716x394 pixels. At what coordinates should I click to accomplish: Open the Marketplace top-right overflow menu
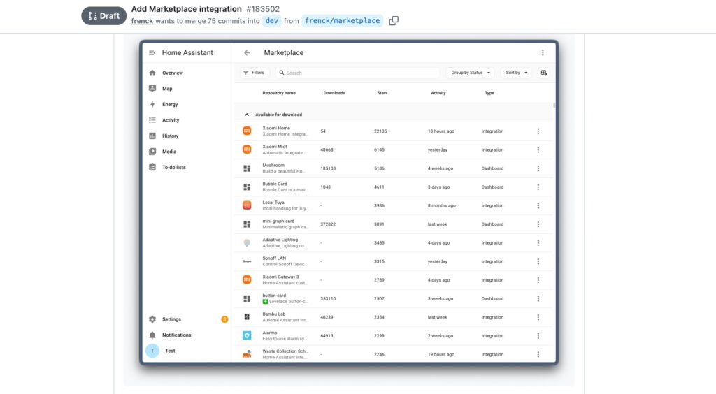pyautogui.click(x=543, y=53)
